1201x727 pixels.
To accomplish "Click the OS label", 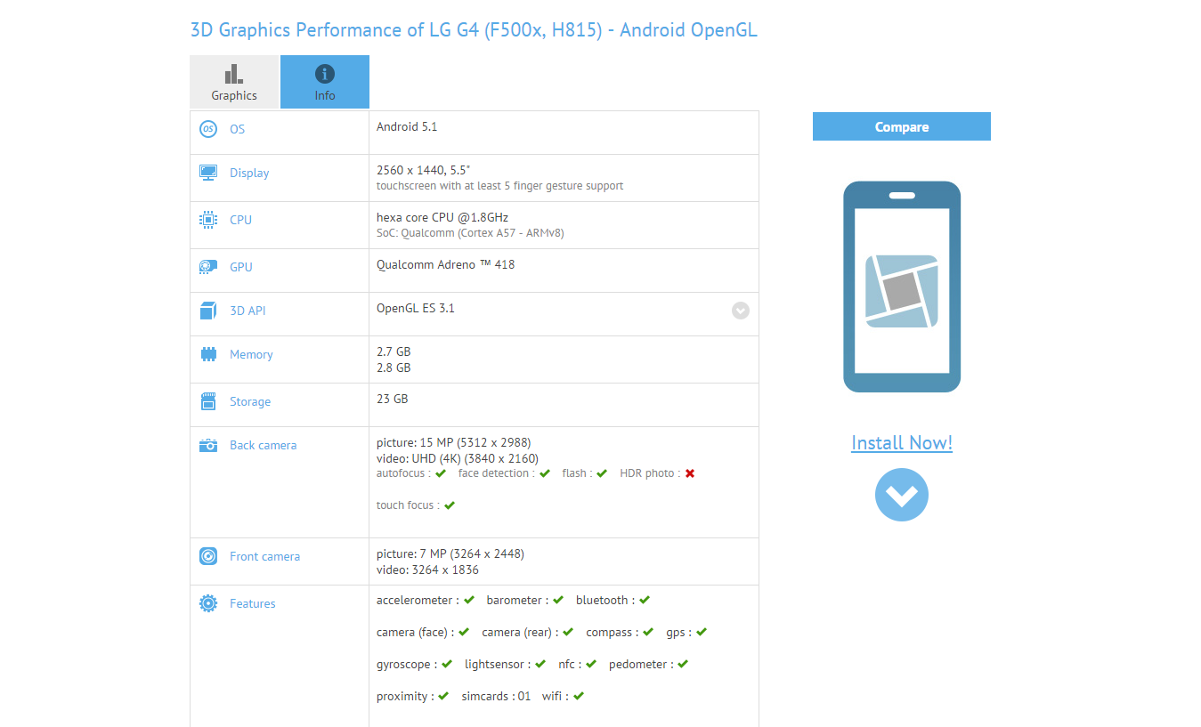I will click(x=237, y=129).
